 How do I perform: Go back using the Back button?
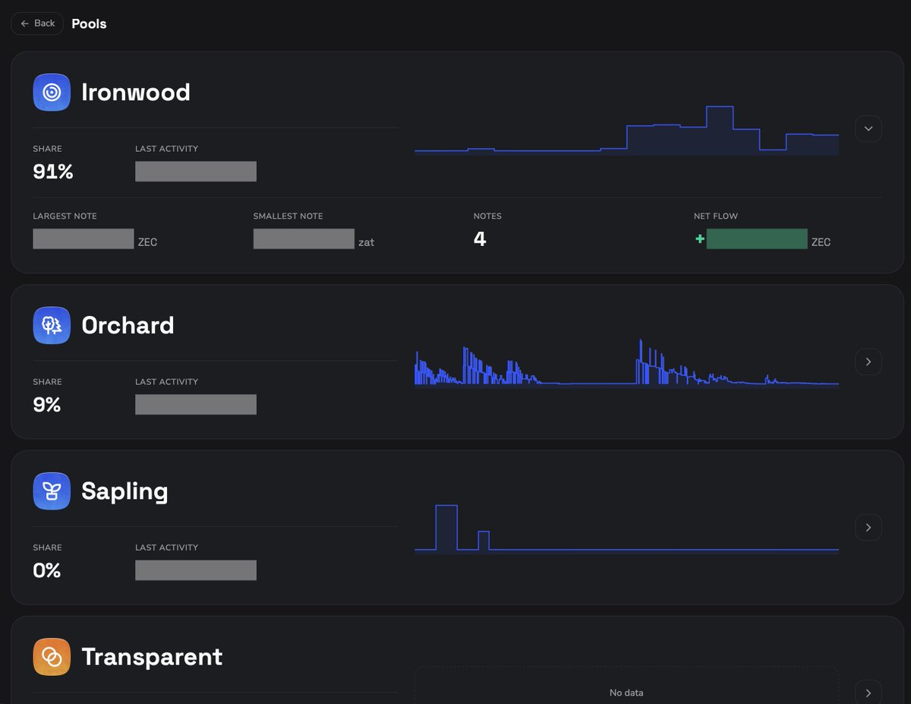pos(37,24)
